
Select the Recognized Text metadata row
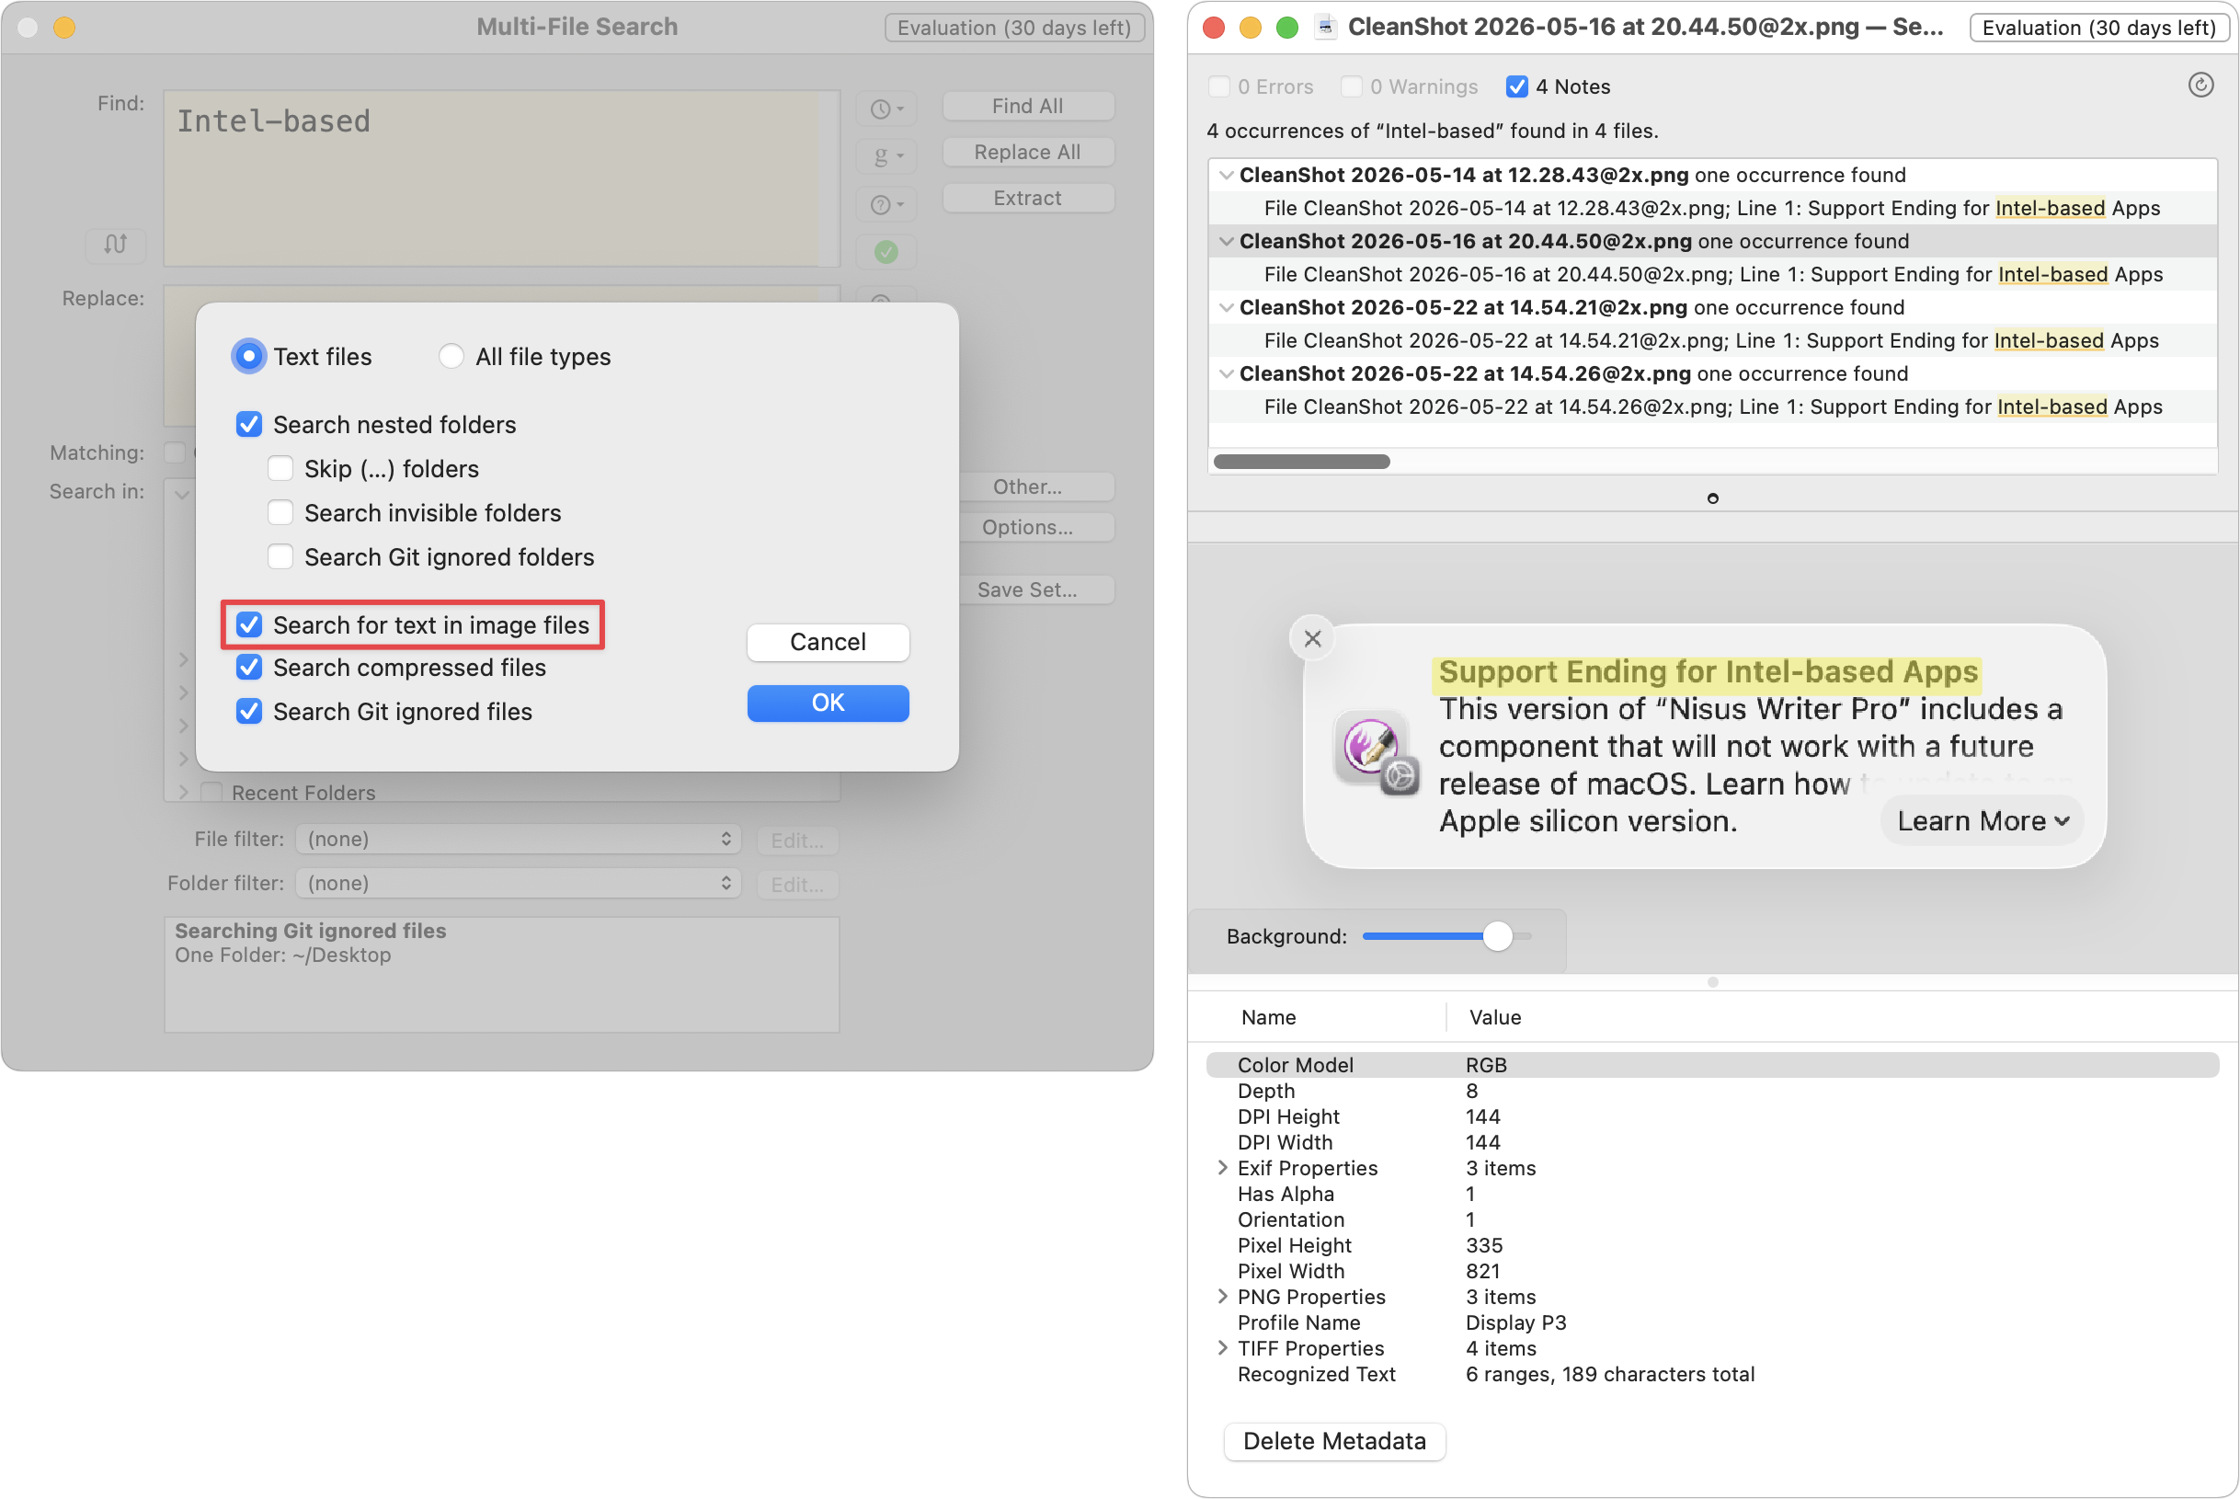point(1712,1374)
